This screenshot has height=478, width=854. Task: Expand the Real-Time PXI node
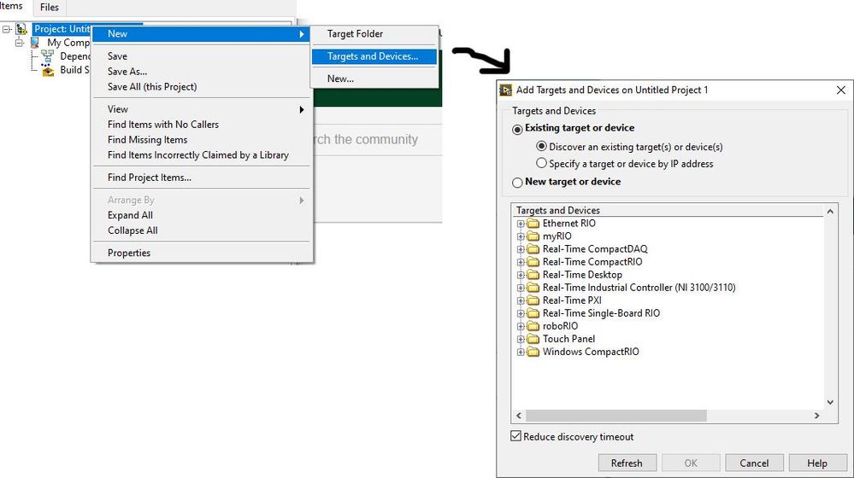click(x=521, y=300)
